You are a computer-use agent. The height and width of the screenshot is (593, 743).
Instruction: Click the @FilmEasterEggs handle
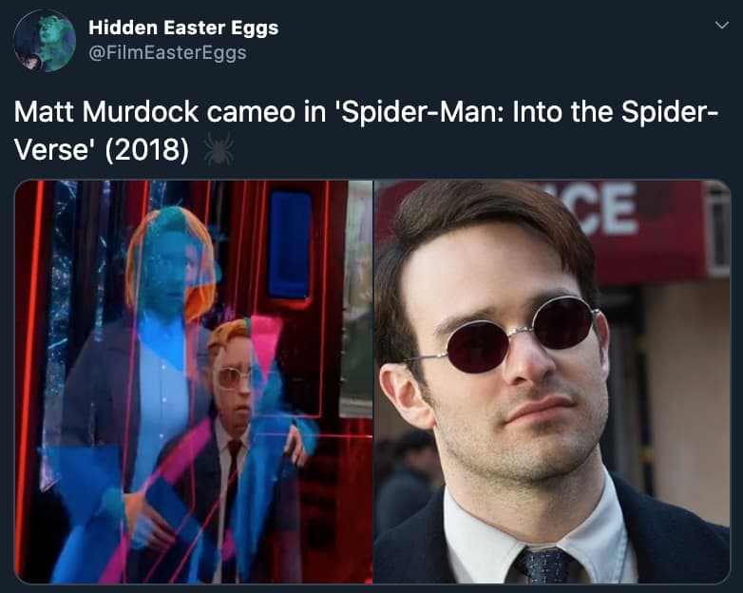tap(167, 53)
